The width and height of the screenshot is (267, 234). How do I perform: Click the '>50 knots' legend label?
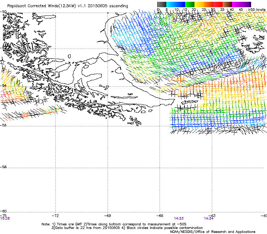tap(257, 10)
